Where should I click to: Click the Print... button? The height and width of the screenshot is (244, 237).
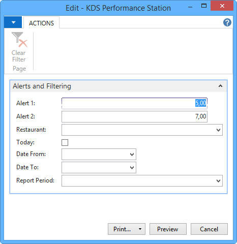[x=122, y=229]
